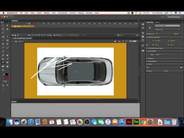
Task: Select the Hand tool
Action: (7, 66)
